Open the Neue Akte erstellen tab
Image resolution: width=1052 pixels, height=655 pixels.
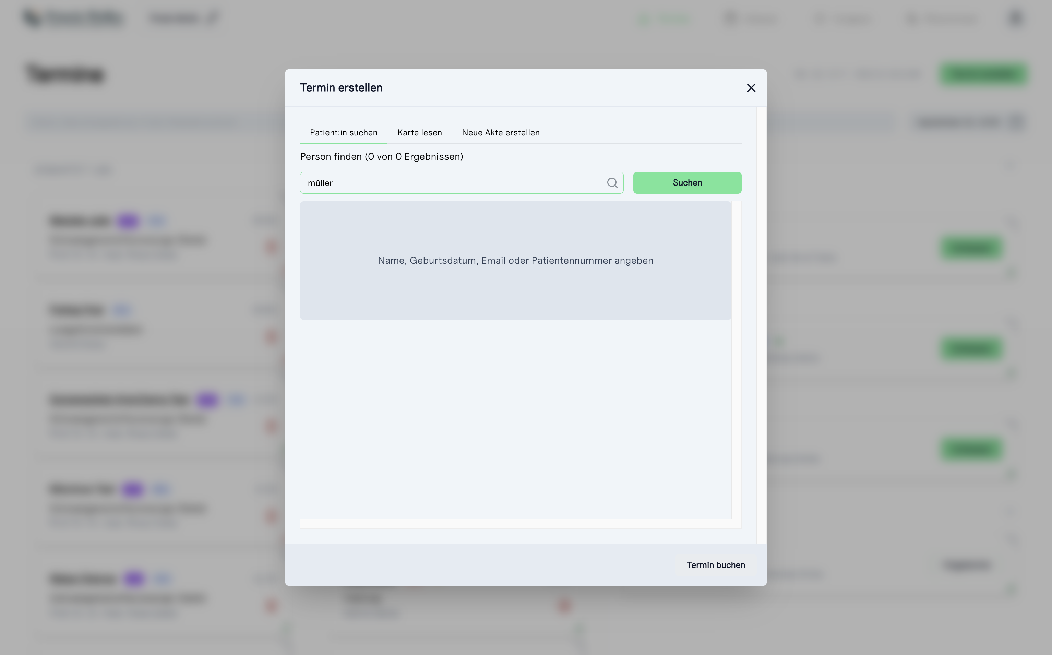tap(501, 133)
